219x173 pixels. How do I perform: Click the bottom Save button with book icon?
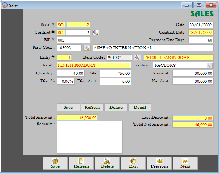coord(55,163)
